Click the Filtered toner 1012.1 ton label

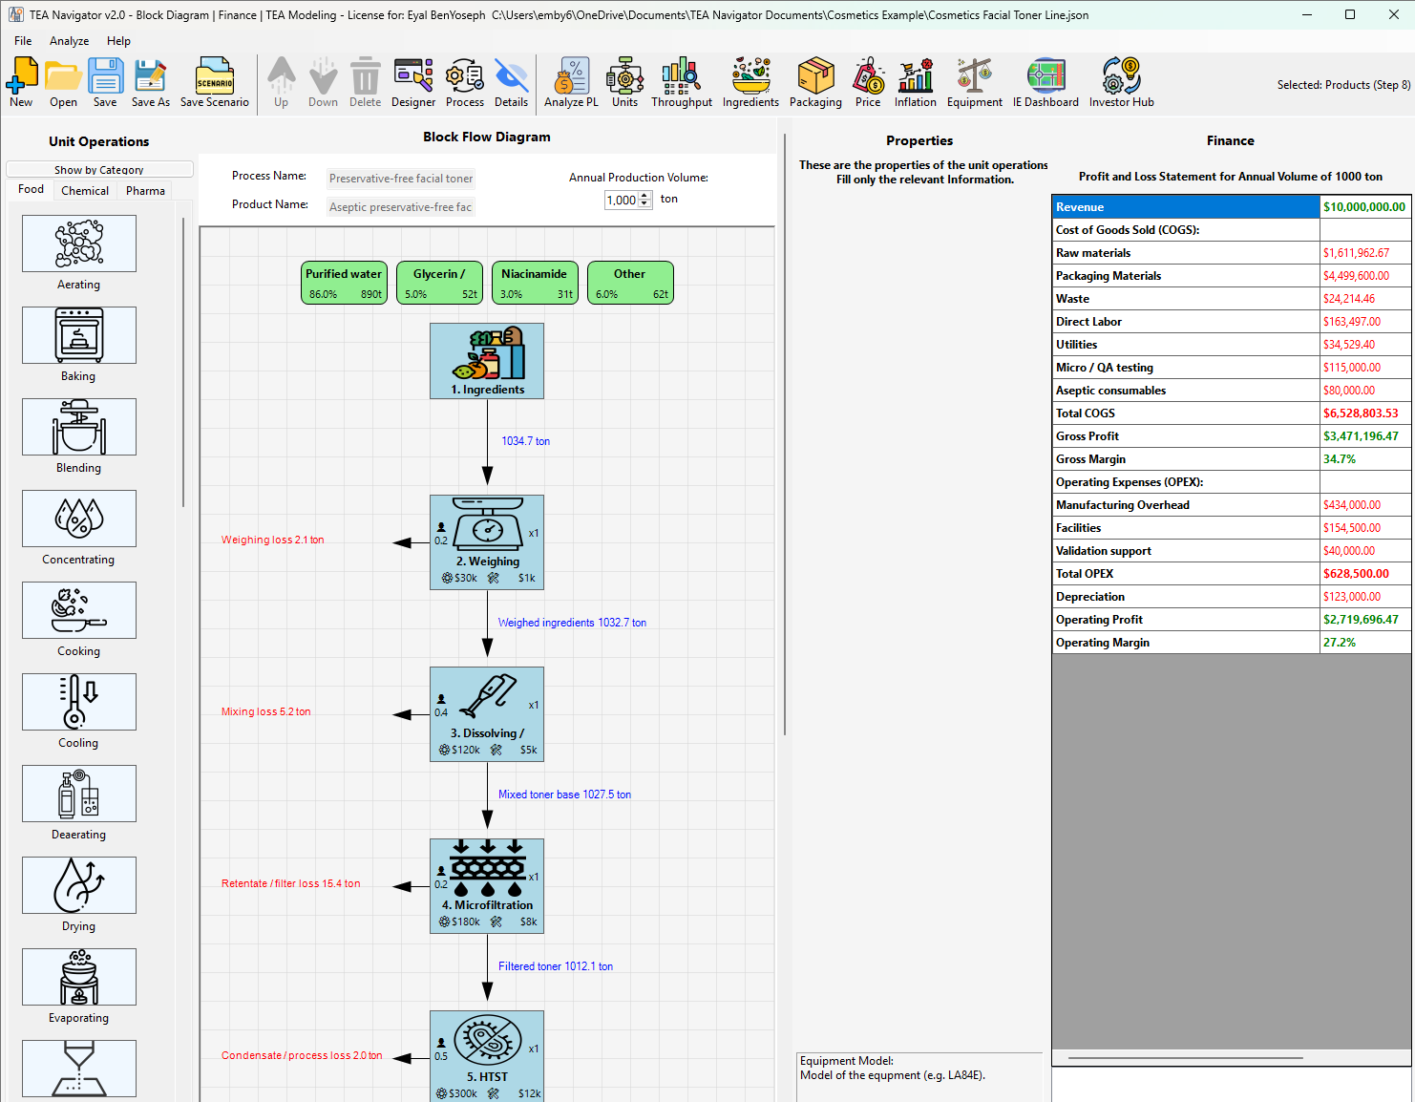[556, 966]
